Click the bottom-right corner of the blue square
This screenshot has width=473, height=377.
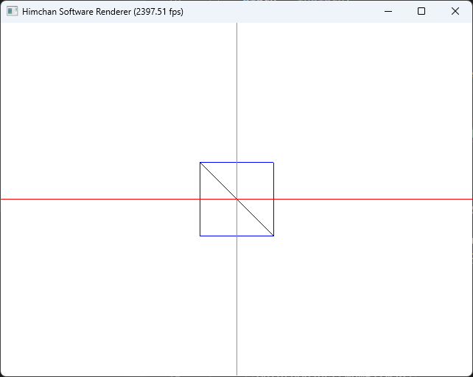point(273,236)
